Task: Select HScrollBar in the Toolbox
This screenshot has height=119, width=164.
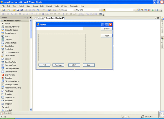Action: [9, 101]
